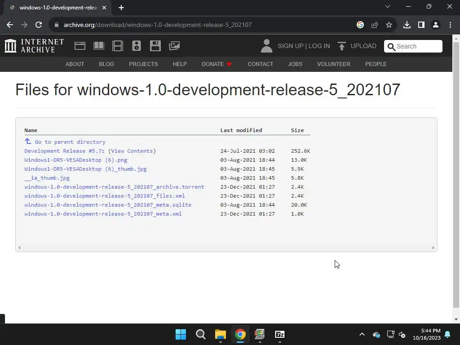
Task: Open a new browser tab
Action: pos(121,8)
